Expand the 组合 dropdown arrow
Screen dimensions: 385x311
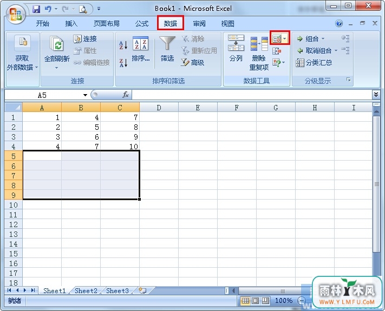pyautogui.click(x=323, y=39)
